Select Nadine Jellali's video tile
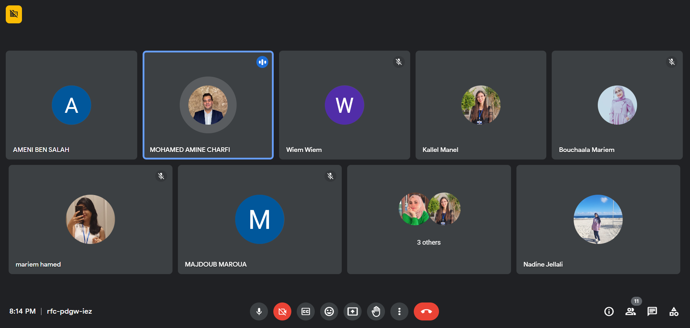 pyautogui.click(x=598, y=220)
